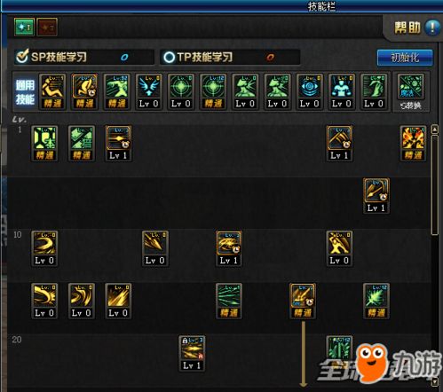Image resolution: width=443 pixels, height=392 pixels.
Task: Switch to skill preset tab I
Action: (24, 27)
